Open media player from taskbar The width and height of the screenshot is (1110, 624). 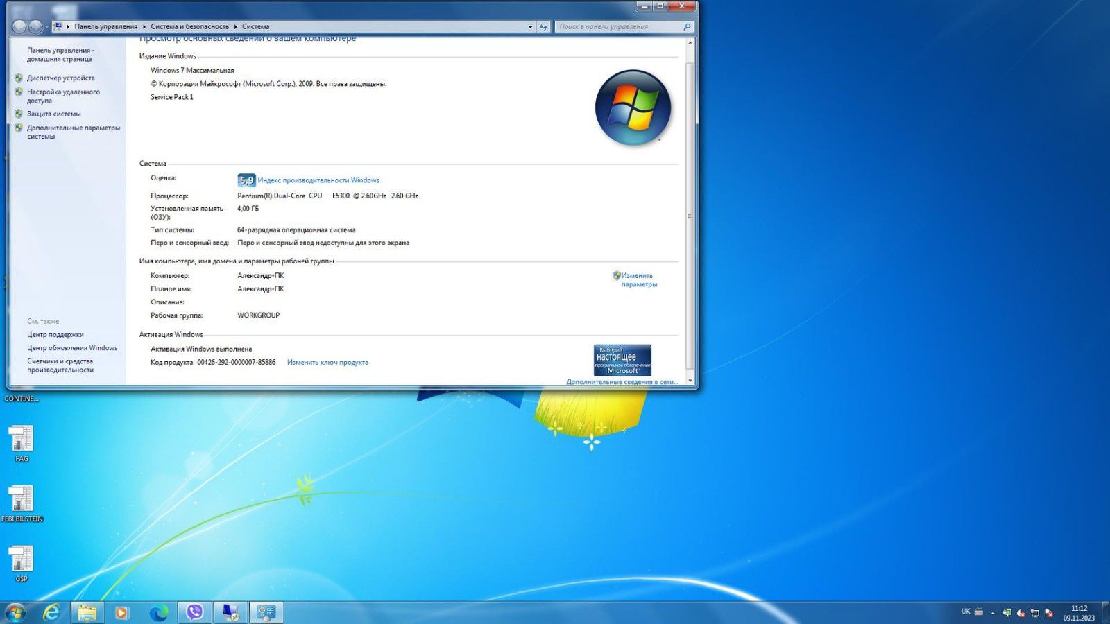[122, 612]
